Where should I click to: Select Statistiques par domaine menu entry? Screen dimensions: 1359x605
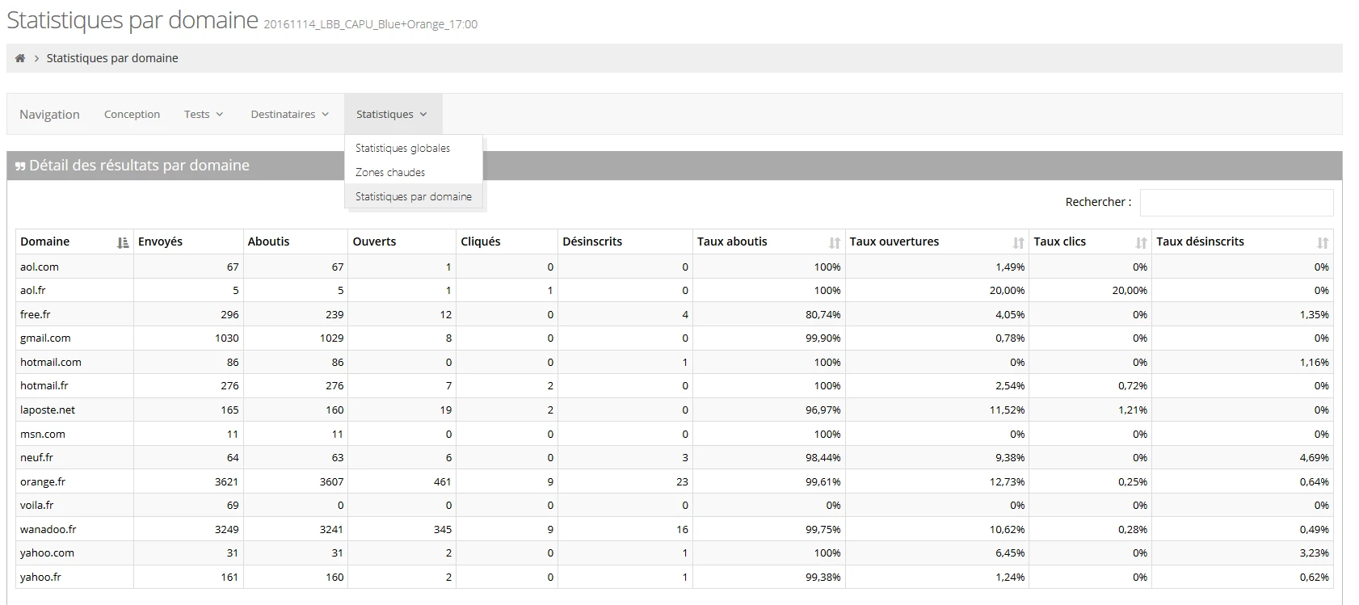[413, 196]
